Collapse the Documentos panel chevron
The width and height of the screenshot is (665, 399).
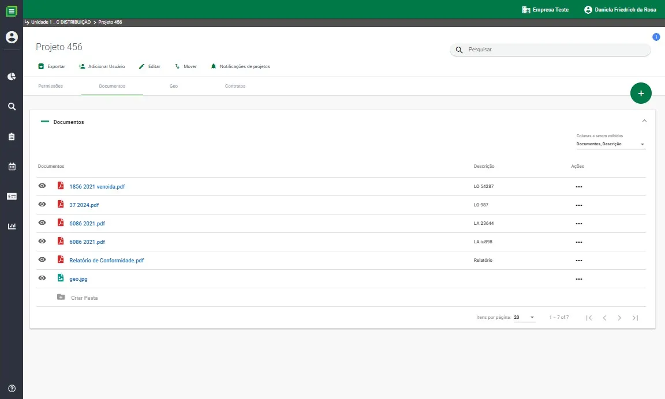tap(644, 121)
